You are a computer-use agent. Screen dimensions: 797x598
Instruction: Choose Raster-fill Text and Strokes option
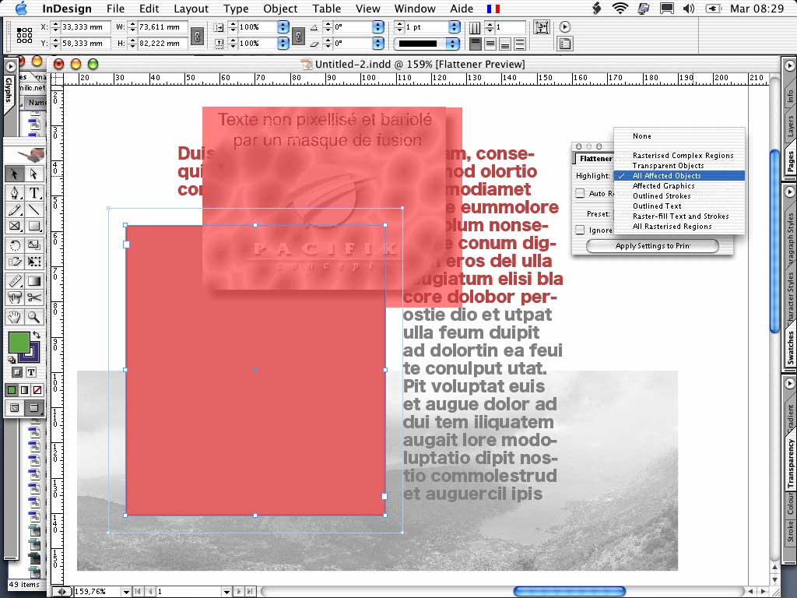679,216
